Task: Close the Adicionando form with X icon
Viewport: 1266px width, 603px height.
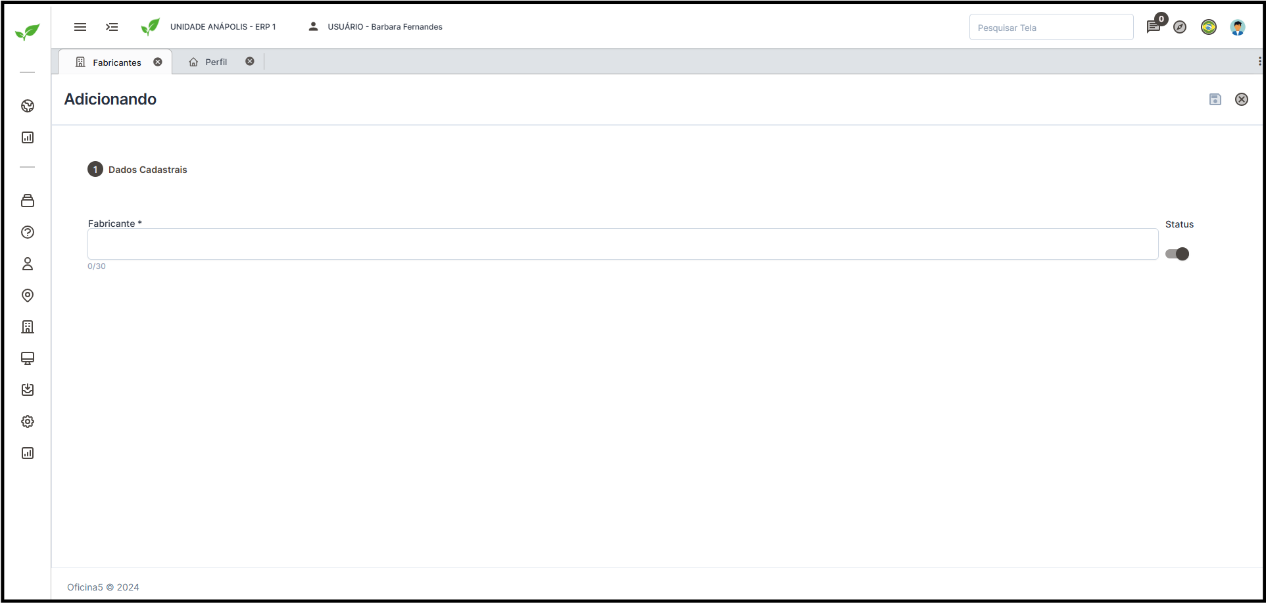Action: point(1241,99)
